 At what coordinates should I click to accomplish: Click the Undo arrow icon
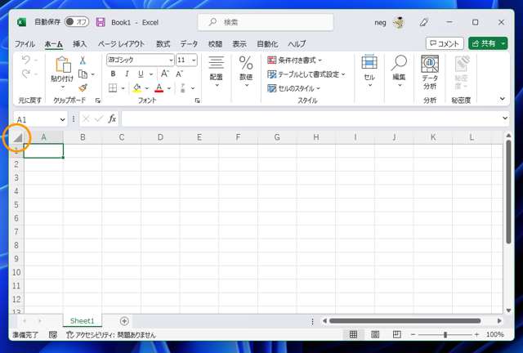(x=25, y=60)
